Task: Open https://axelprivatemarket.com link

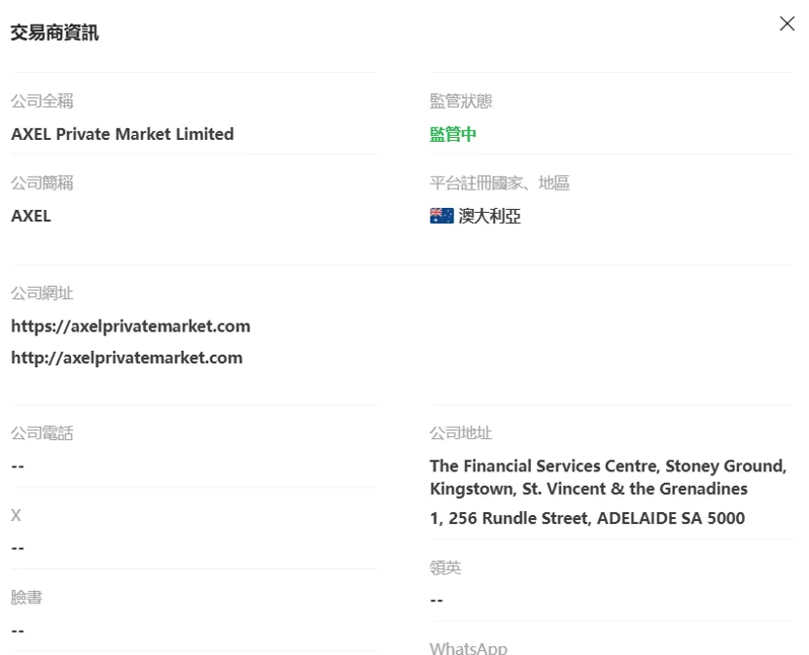Action: pyautogui.click(x=130, y=326)
